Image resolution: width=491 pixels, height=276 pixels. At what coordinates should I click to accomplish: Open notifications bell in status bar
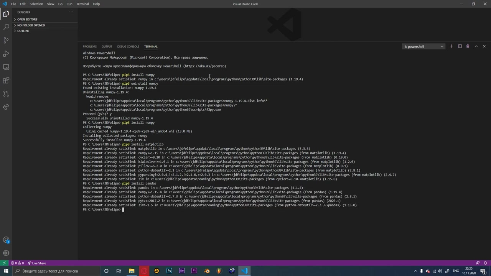click(x=485, y=263)
